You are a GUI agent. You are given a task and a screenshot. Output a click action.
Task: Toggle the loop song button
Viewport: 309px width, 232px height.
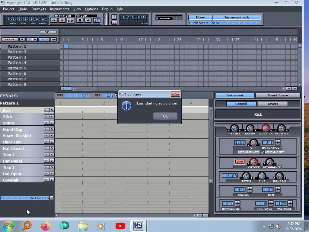97,20
